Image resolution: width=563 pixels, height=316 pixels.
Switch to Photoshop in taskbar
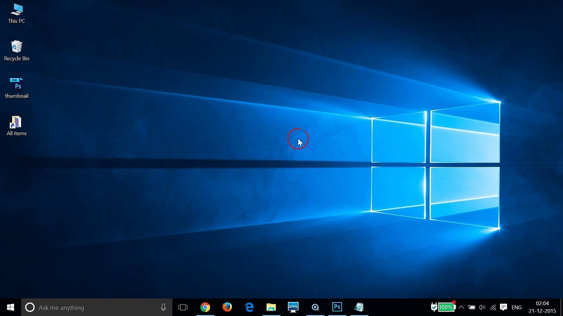pos(337,307)
